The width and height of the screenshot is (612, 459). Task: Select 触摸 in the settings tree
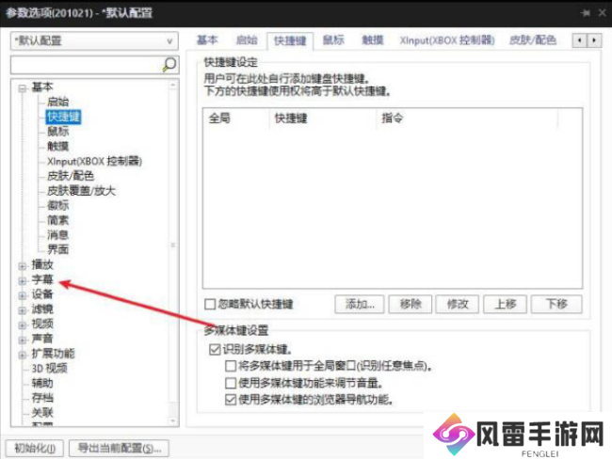coord(58,146)
